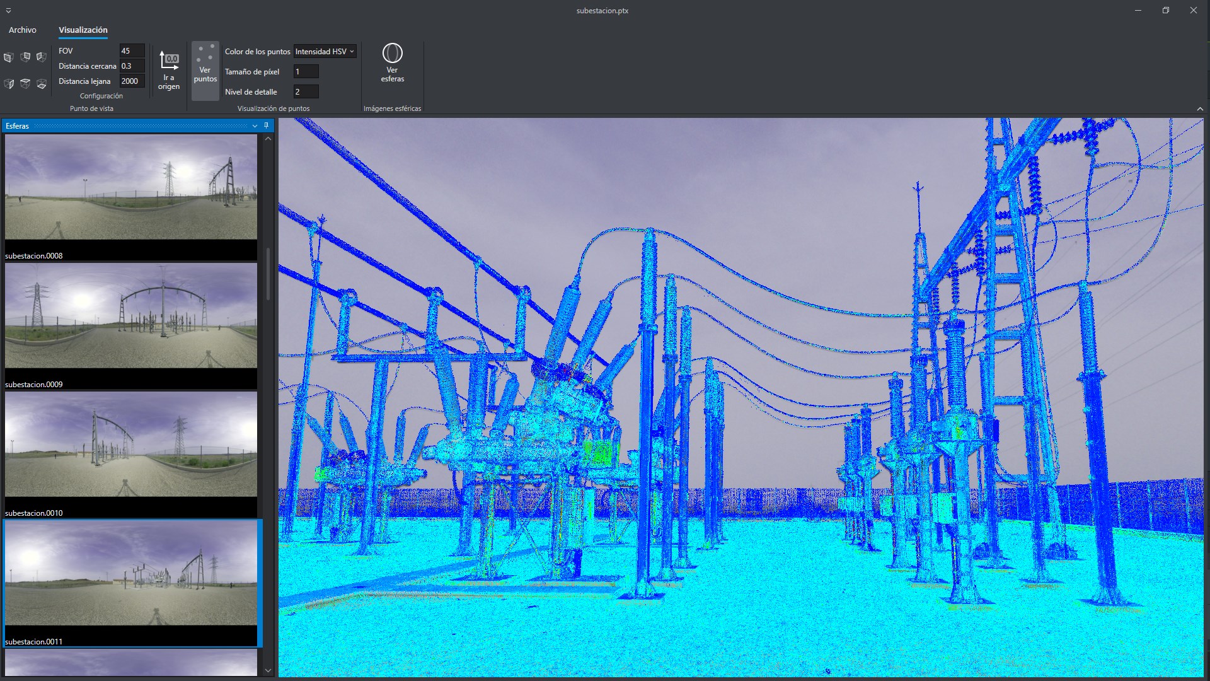Image resolution: width=1210 pixels, height=681 pixels.
Task: Collapse the ribbon with the chevron
Action: pyautogui.click(x=1200, y=109)
